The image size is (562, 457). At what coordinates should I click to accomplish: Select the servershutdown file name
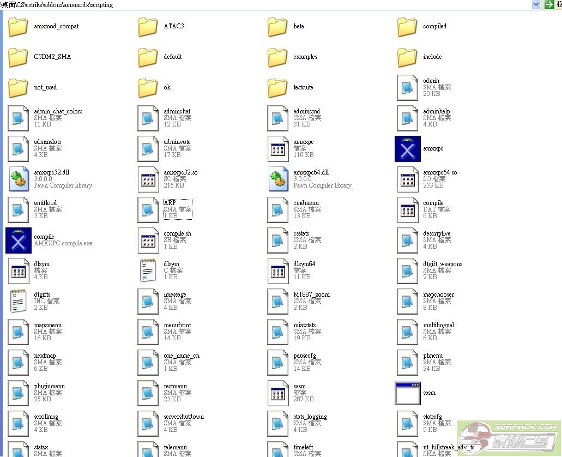pos(184,417)
